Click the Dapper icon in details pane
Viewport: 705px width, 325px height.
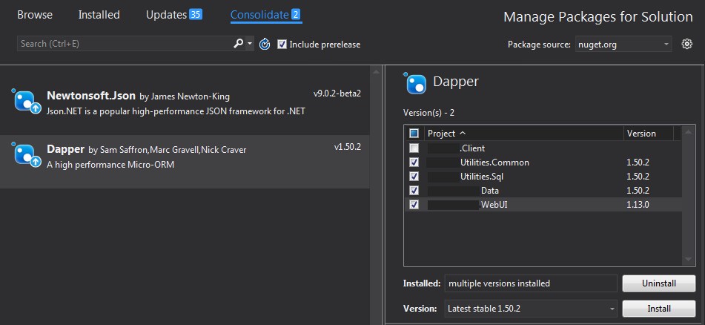[415, 83]
